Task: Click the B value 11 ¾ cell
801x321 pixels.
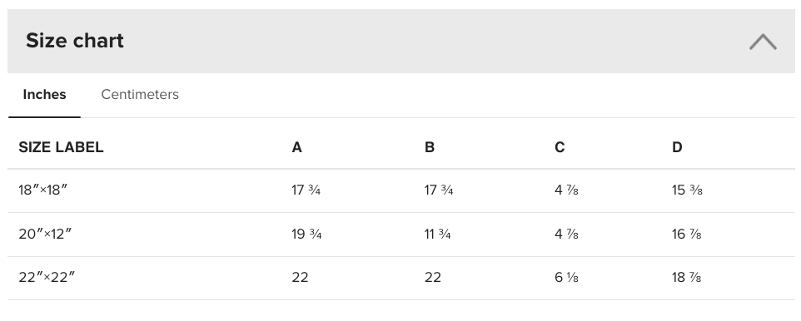Action: point(437,234)
